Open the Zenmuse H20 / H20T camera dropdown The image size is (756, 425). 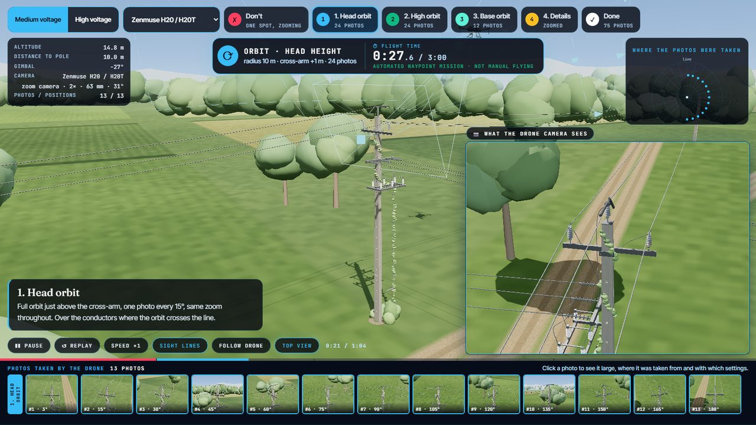point(171,19)
